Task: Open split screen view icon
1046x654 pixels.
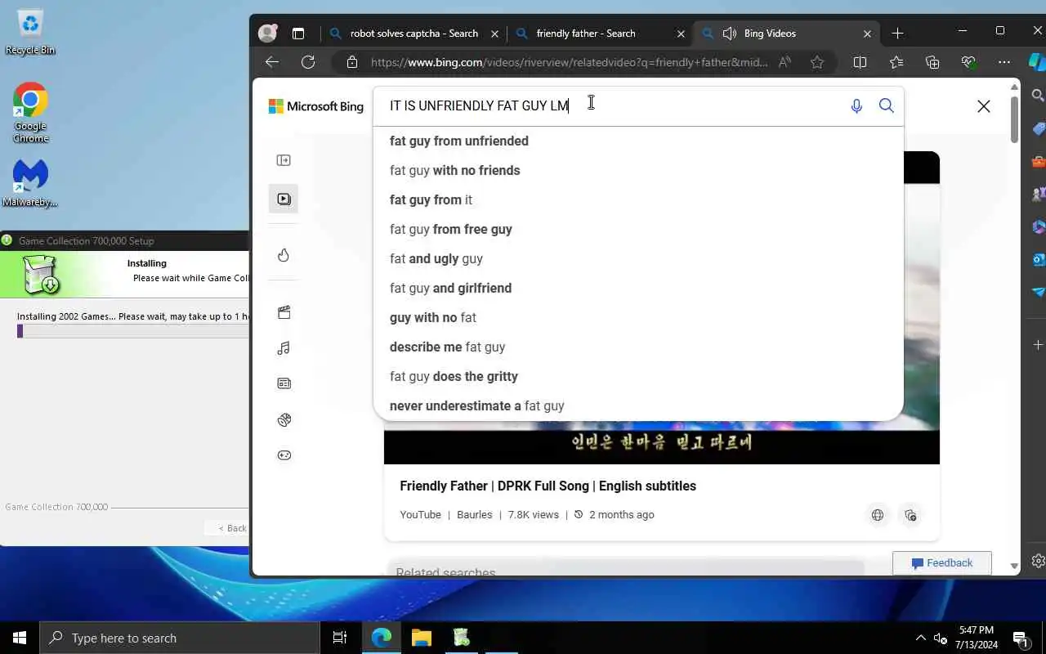Action: 860,62
